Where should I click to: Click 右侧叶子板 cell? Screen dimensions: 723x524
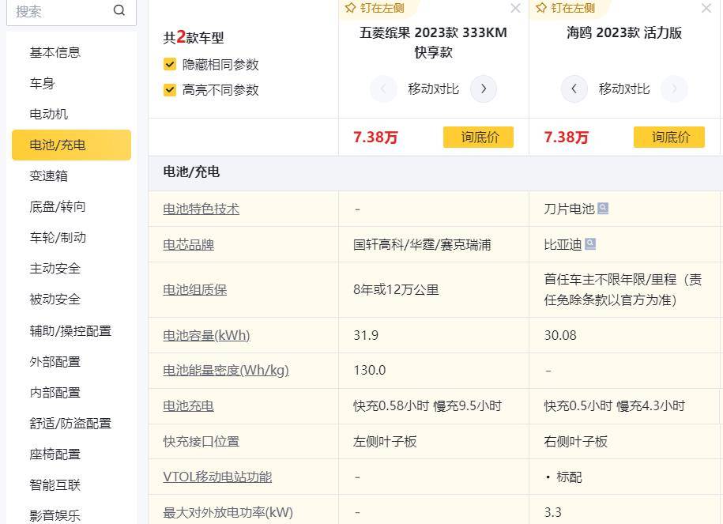tap(576, 442)
